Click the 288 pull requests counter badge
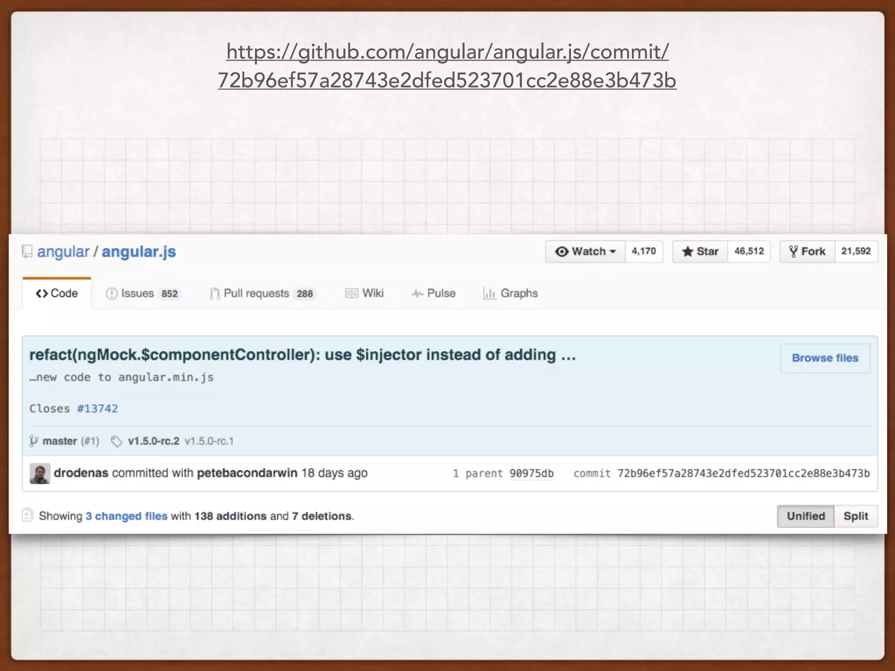Image resolution: width=895 pixels, height=671 pixels. (305, 294)
